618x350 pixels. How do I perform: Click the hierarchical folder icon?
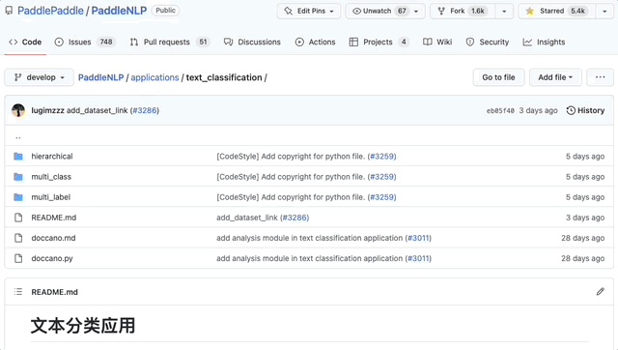[x=18, y=157]
